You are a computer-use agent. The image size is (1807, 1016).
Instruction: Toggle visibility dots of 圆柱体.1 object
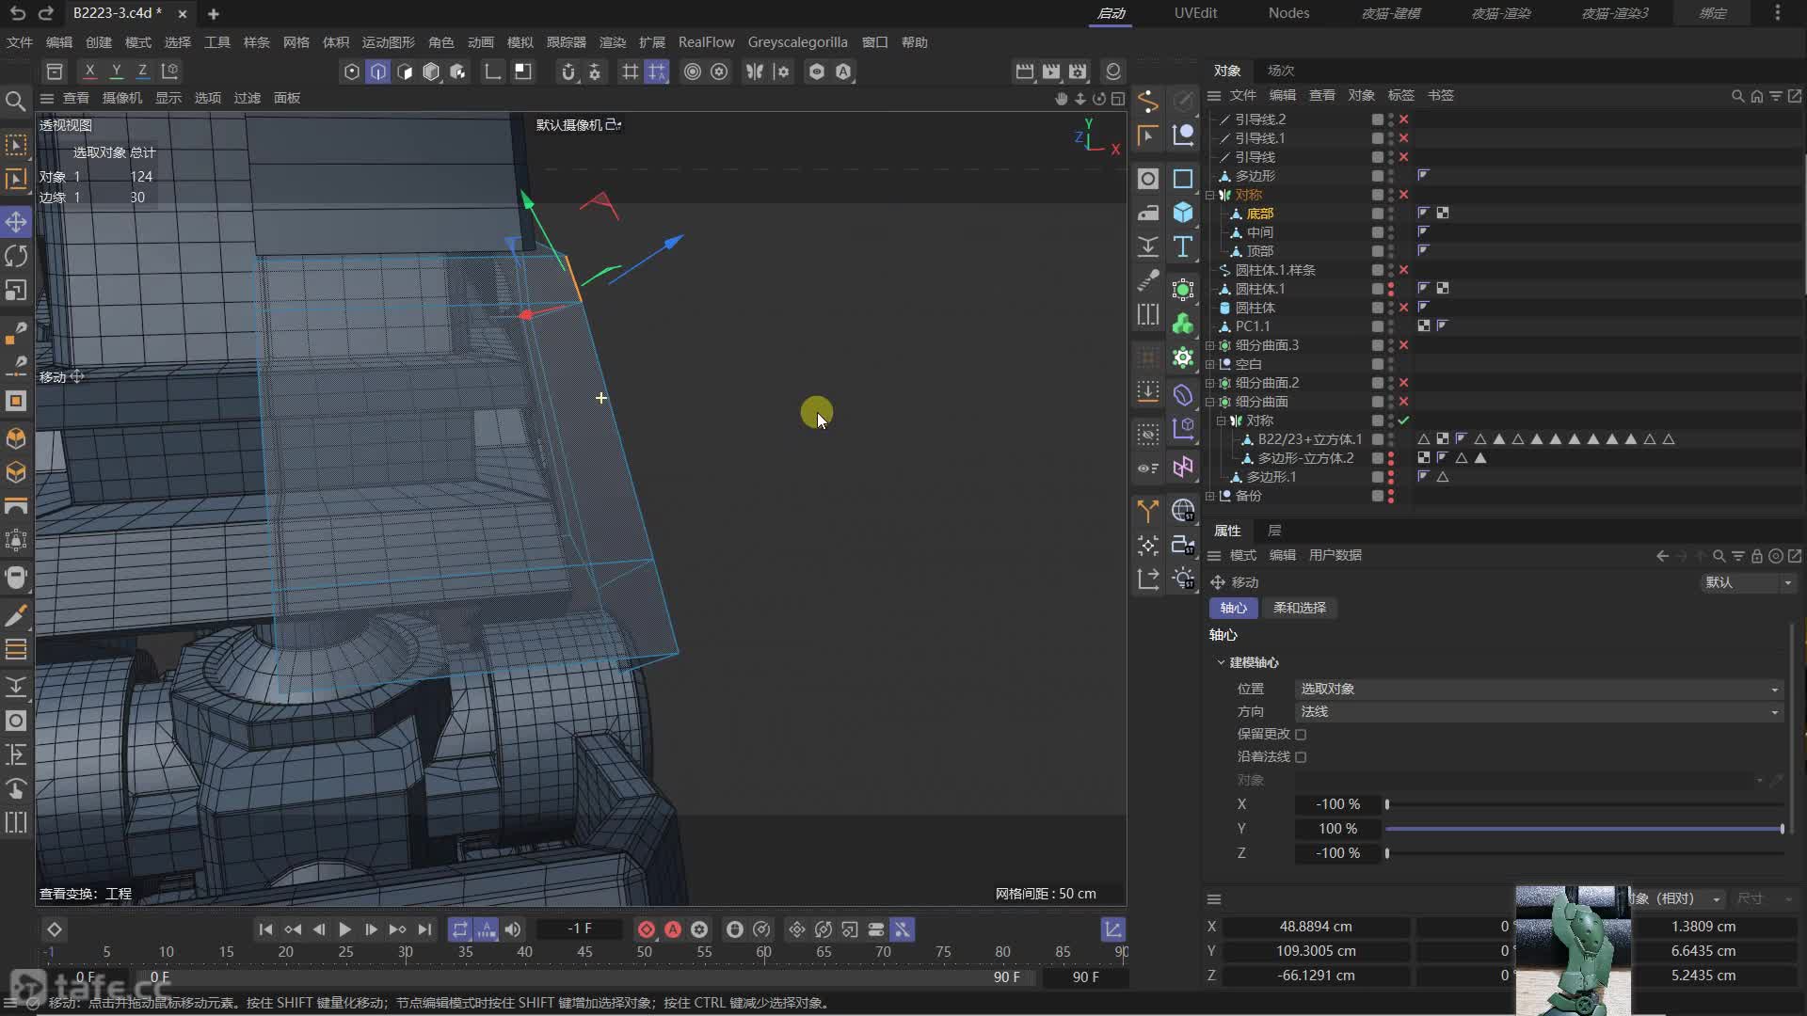pos(1391,289)
